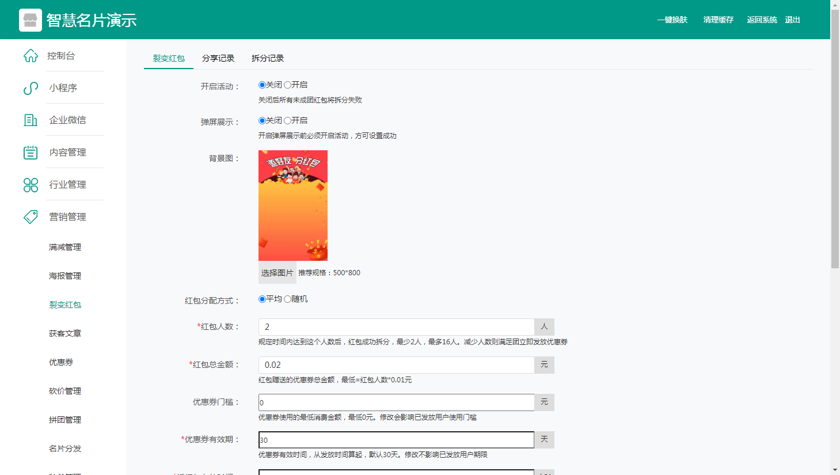The height and width of the screenshot is (475, 840).
Task: Go to 优惠券 submenu
Action: (x=61, y=362)
